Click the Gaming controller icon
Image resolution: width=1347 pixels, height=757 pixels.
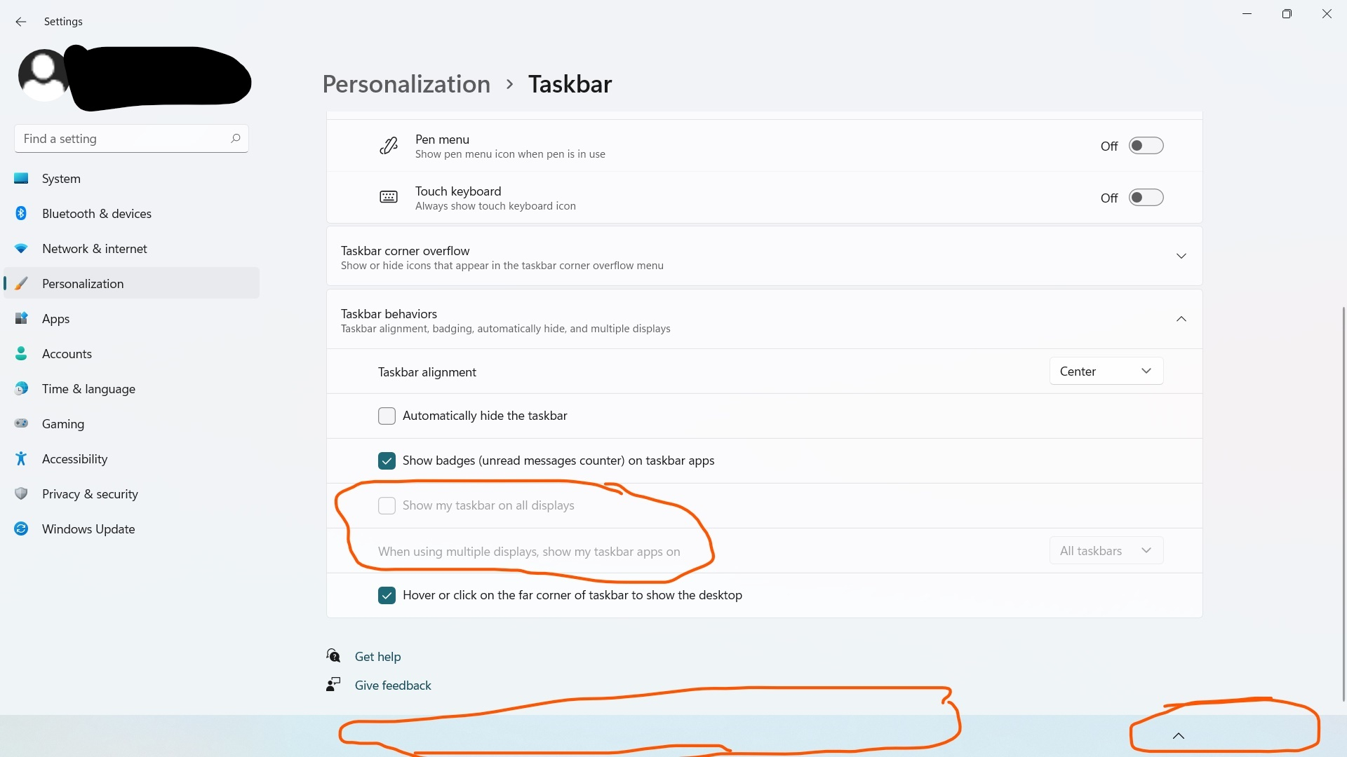pos(21,423)
